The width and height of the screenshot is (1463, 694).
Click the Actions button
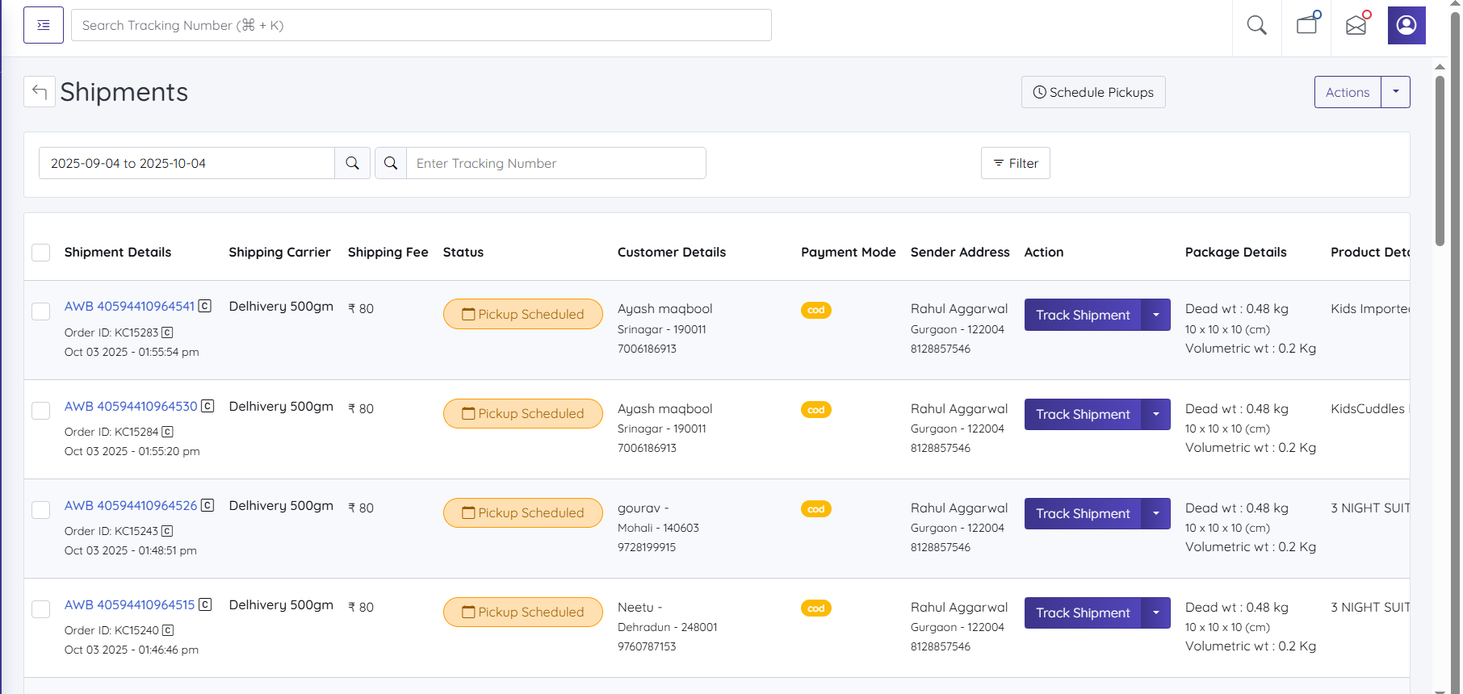tap(1348, 92)
